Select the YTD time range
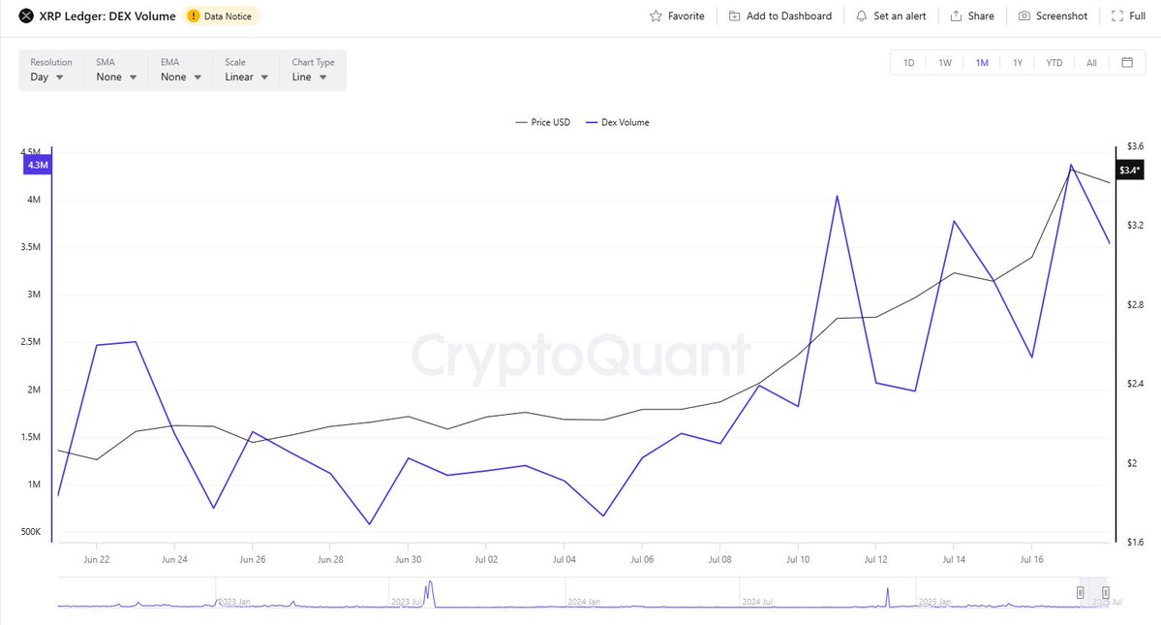1161x625 pixels. [x=1054, y=63]
